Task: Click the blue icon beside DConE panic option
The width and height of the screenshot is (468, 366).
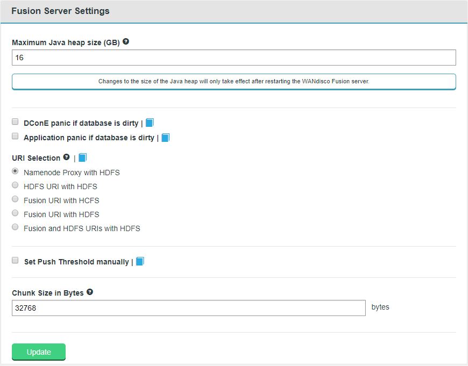Action: (x=149, y=122)
